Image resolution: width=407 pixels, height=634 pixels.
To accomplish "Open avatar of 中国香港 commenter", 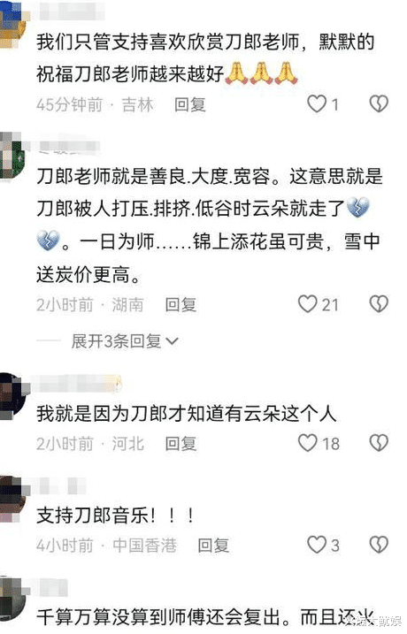I will pyautogui.click(x=12, y=499).
